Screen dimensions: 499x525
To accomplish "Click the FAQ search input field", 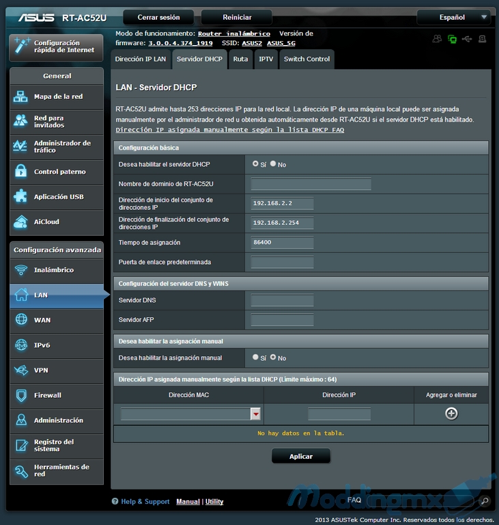I will [x=422, y=501].
